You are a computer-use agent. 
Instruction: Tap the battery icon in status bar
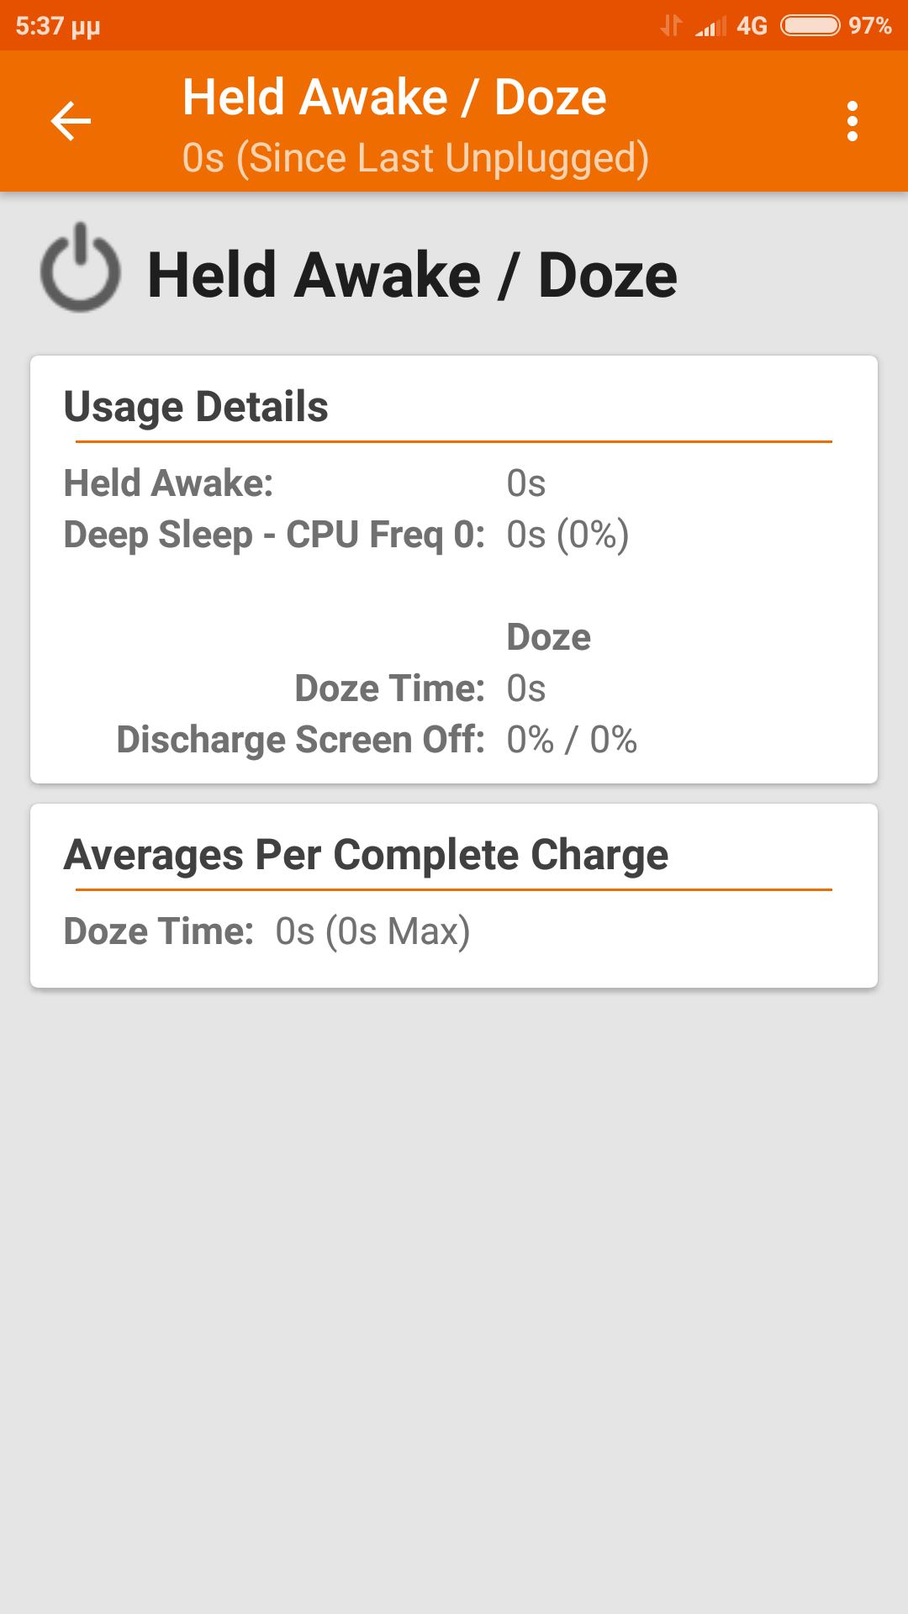tap(810, 25)
